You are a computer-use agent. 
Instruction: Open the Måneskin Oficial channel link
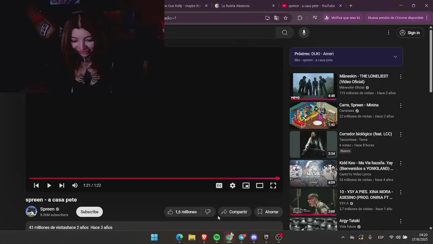tap(351, 87)
